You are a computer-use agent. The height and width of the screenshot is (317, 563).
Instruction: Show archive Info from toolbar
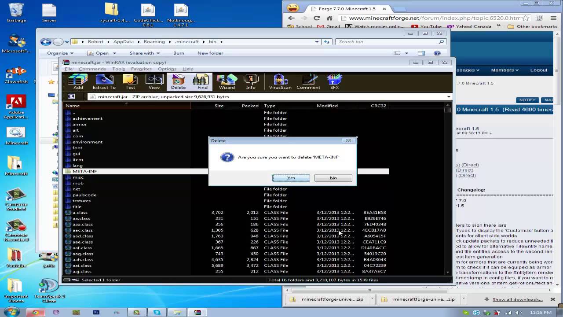point(251,82)
